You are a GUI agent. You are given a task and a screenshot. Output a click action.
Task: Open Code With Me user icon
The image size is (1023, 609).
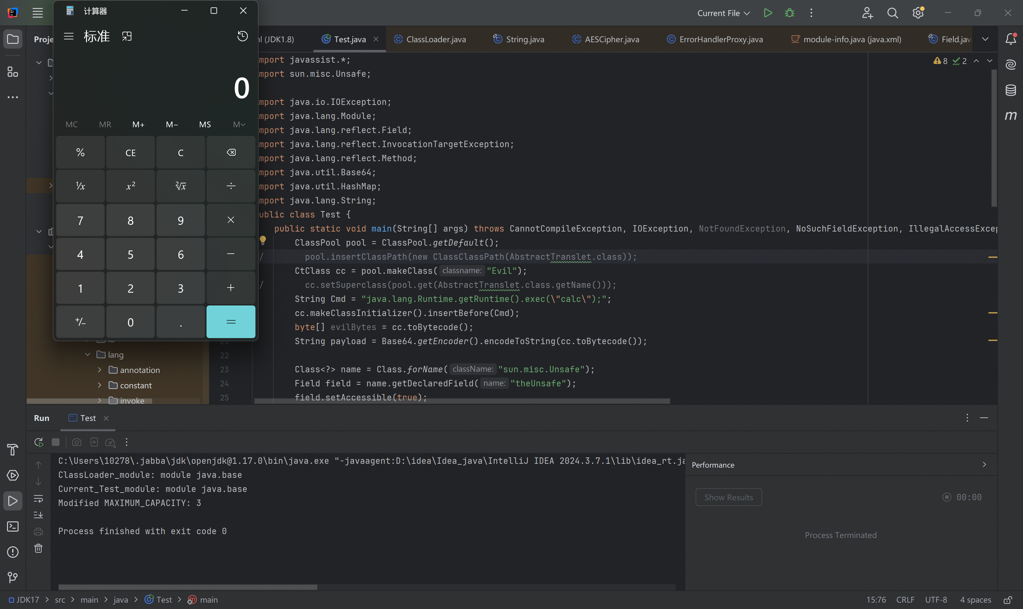tap(867, 13)
